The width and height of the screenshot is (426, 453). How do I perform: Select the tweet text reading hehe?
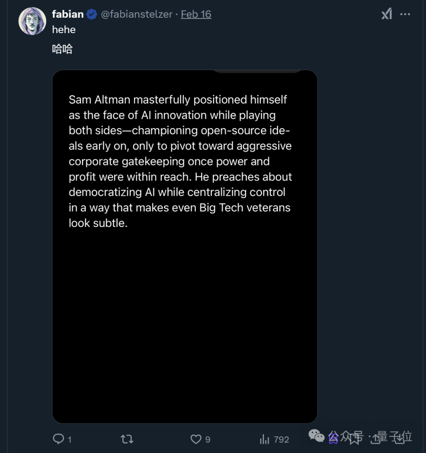(x=64, y=30)
